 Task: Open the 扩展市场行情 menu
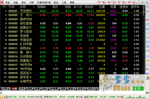tap(44, 2)
